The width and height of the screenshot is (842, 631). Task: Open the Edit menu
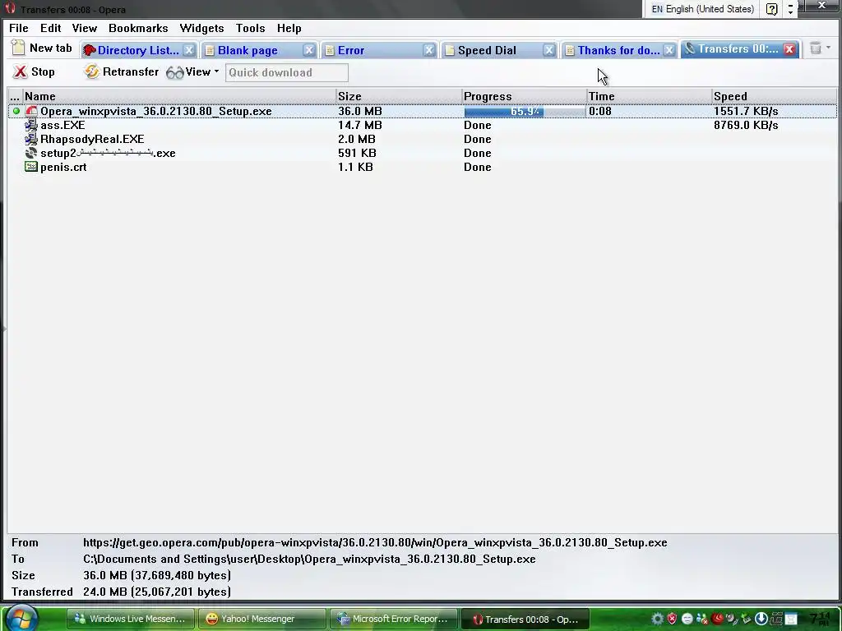(x=50, y=28)
